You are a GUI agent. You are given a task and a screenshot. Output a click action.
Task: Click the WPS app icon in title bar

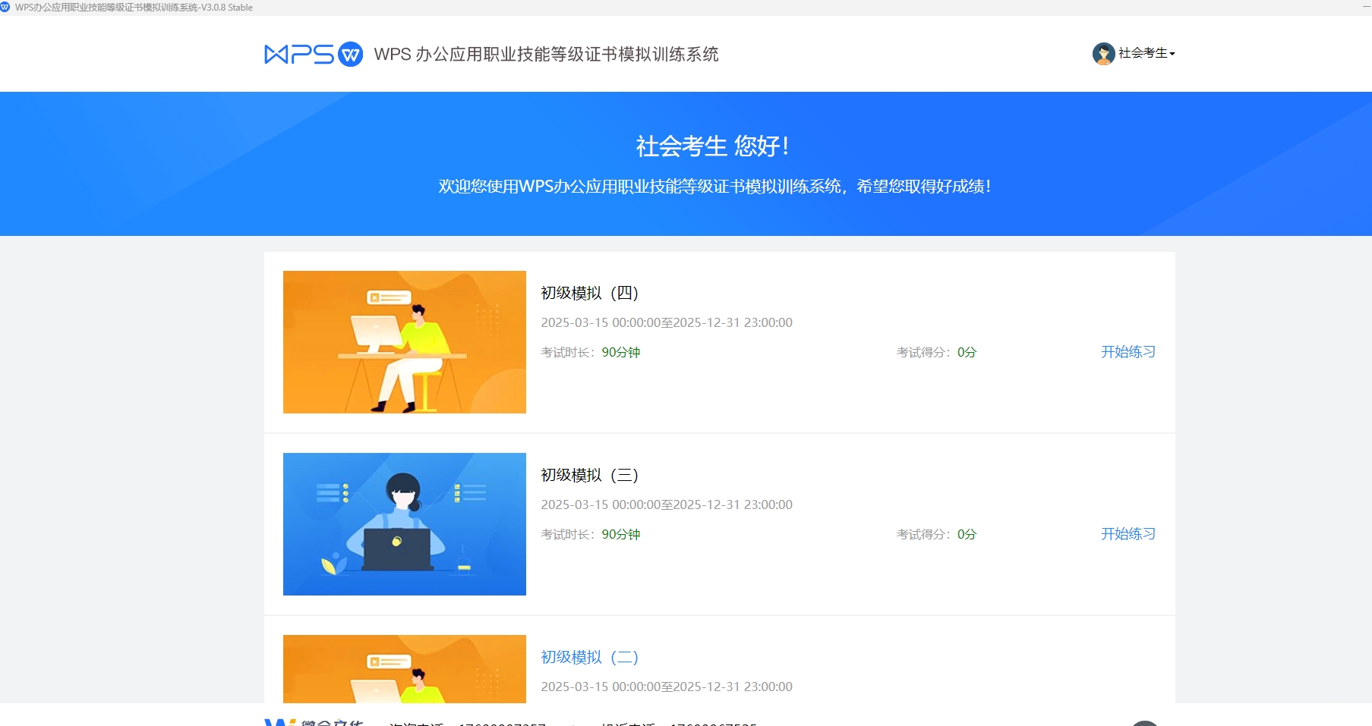pos(5,7)
